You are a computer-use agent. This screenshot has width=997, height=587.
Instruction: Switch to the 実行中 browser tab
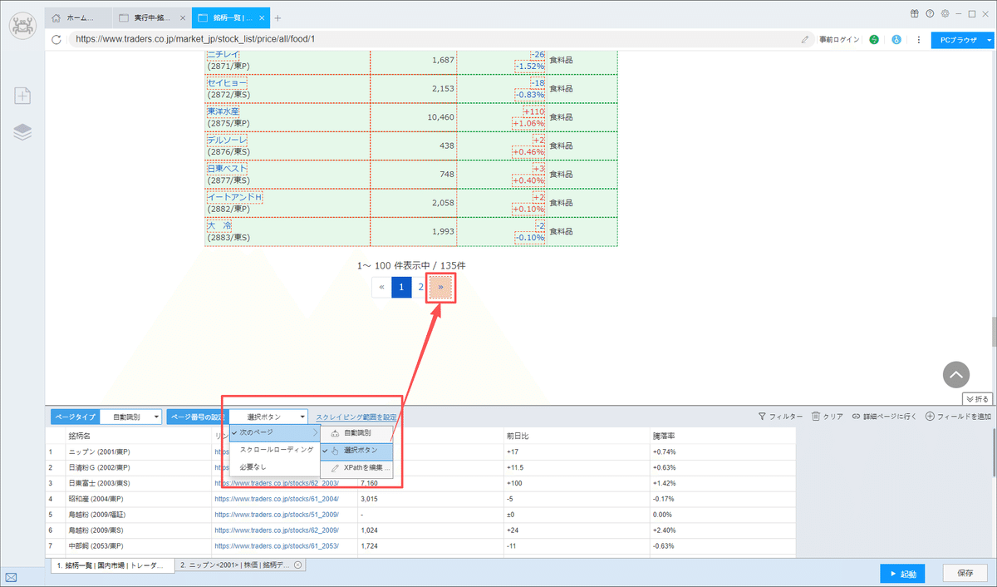151,17
